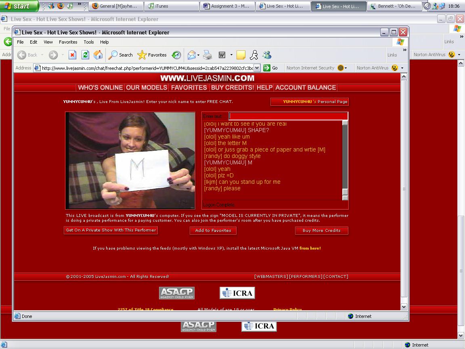Open the Forward button history dropdown arrow
This screenshot has width=465, height=349.
63,55
